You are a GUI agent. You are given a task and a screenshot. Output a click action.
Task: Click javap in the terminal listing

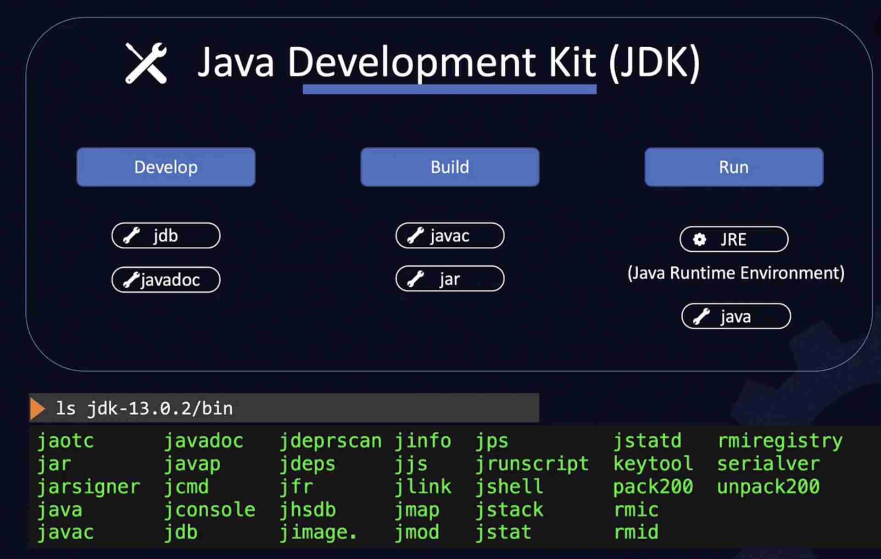193,464
